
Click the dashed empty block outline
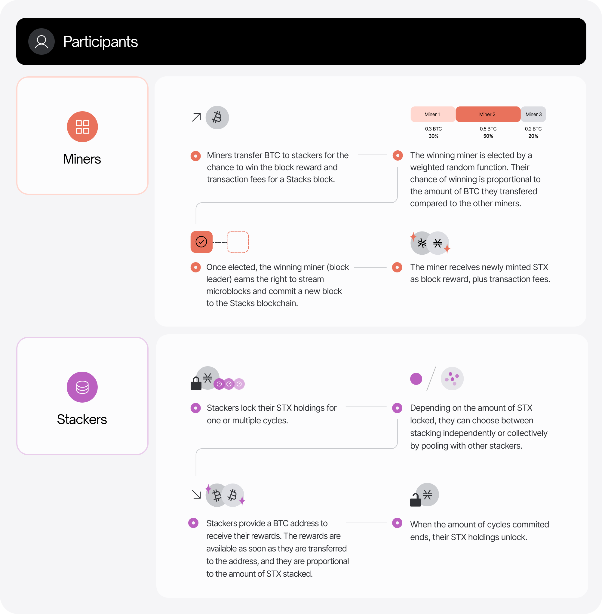(x=238, y=242)
